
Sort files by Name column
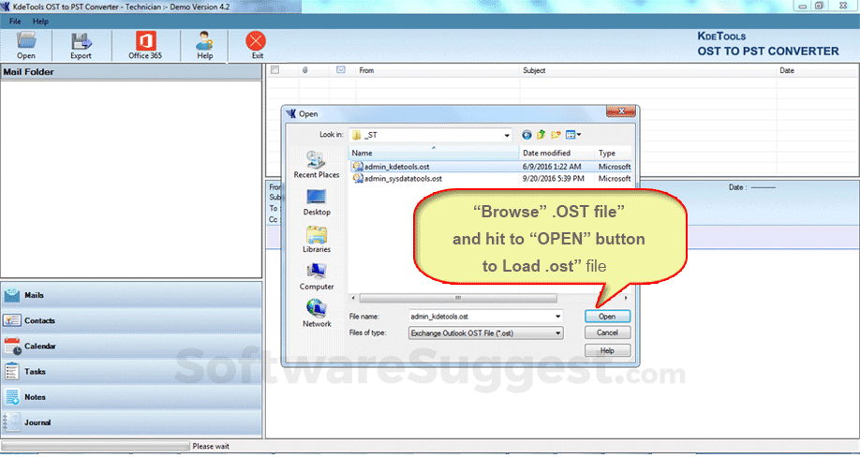point(434,153)
